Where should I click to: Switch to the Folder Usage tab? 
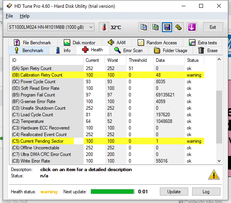170,51
